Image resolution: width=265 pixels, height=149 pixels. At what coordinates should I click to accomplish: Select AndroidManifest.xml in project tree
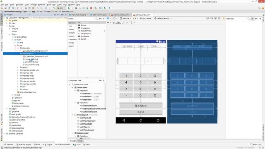(28, 92)
